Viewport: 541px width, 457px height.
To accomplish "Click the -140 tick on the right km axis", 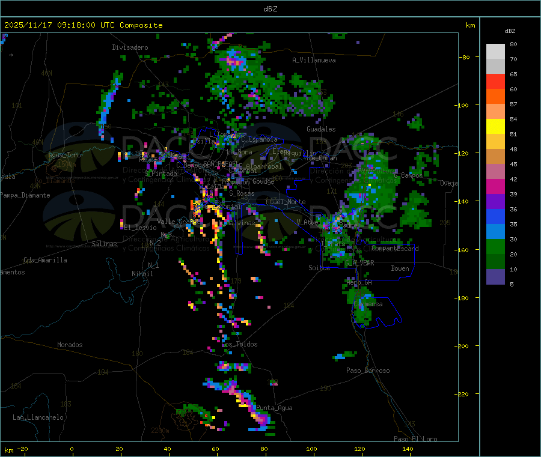I will click(x=462, y=201).
